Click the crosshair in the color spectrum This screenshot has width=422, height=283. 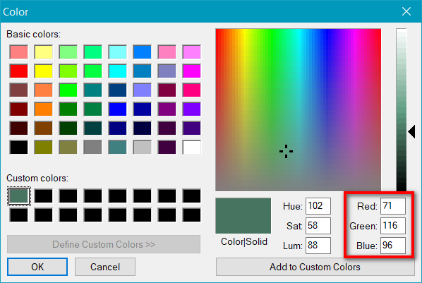point(286,151)
